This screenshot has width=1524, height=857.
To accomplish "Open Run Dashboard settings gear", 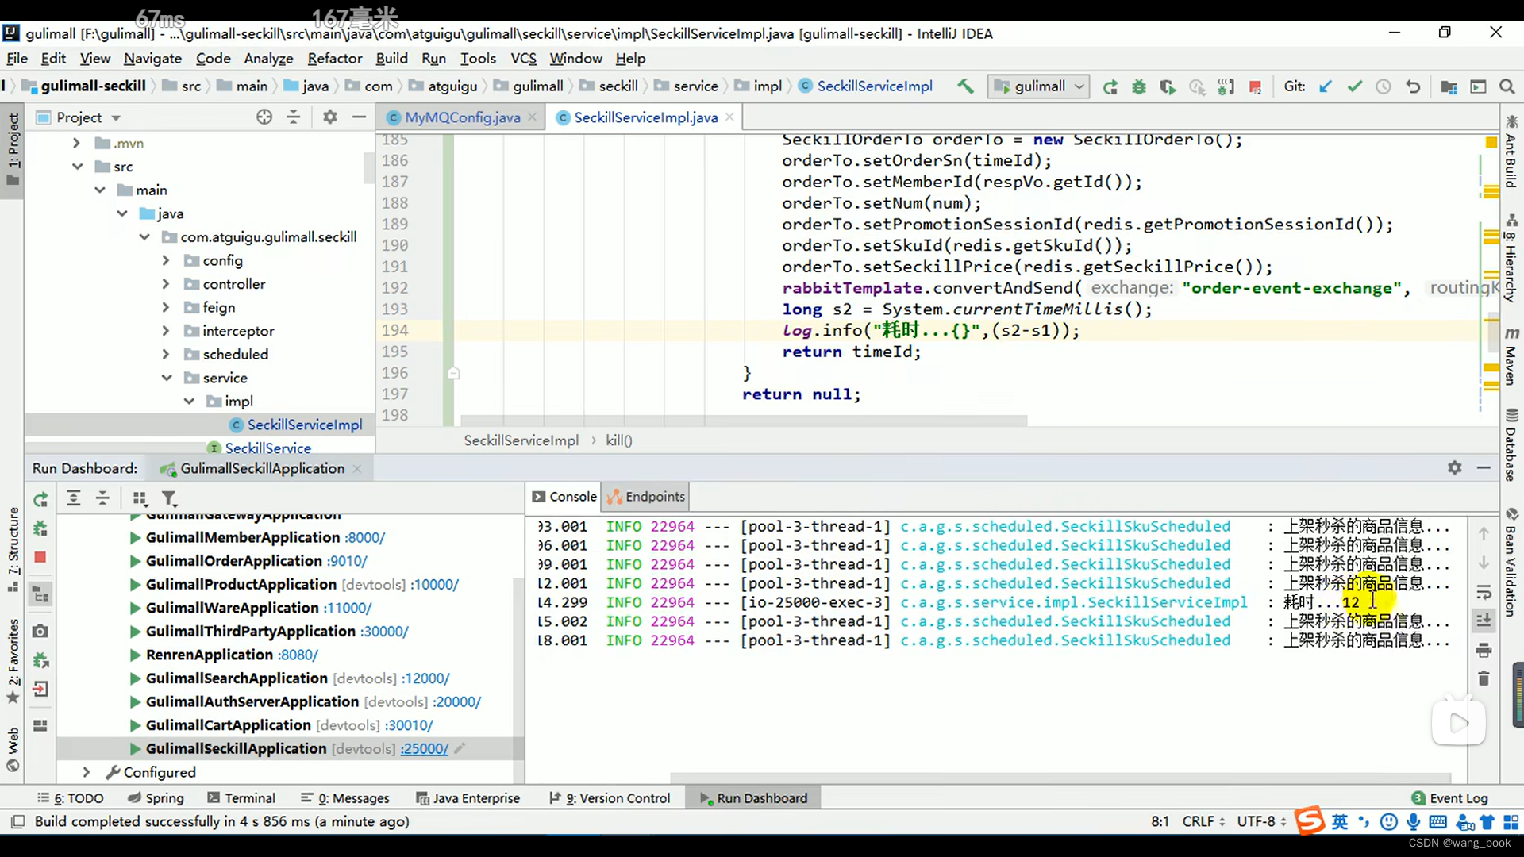I will coord(1454,468).
